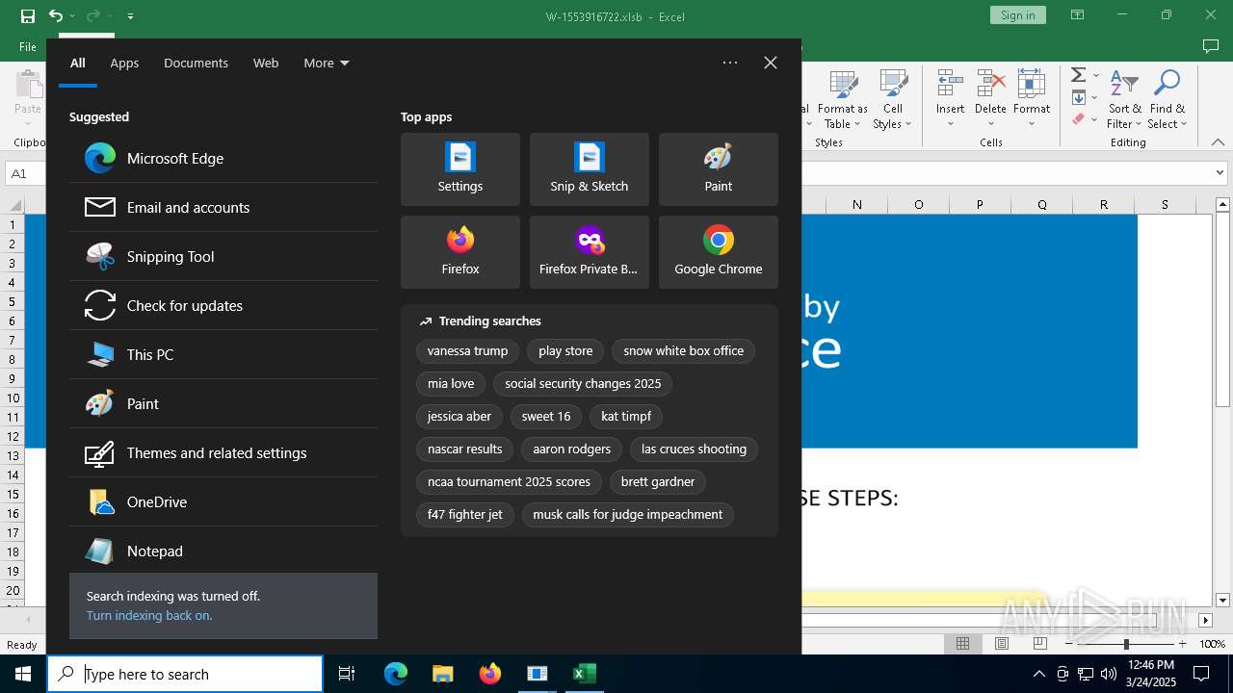Adjust Excel zoom slider handle

(1126, 644)
